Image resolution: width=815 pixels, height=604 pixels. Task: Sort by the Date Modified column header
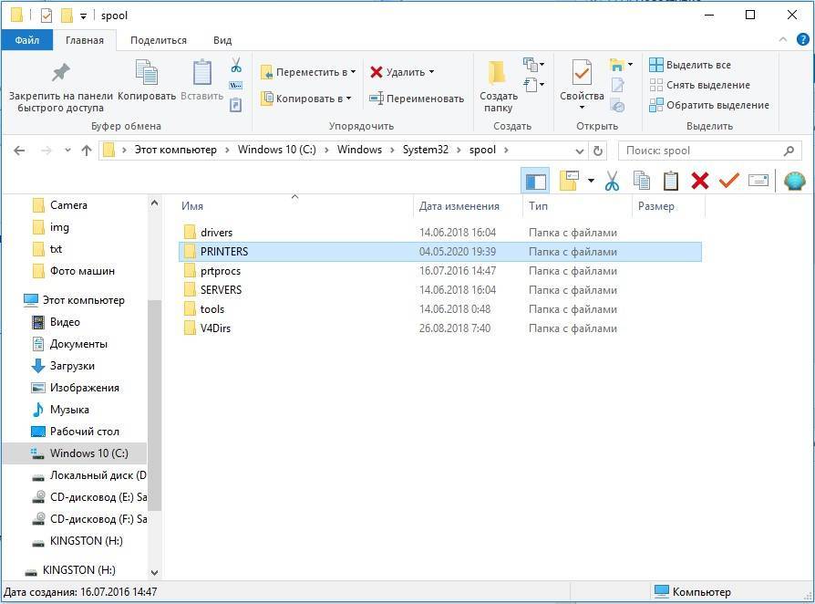pos(459,206)
